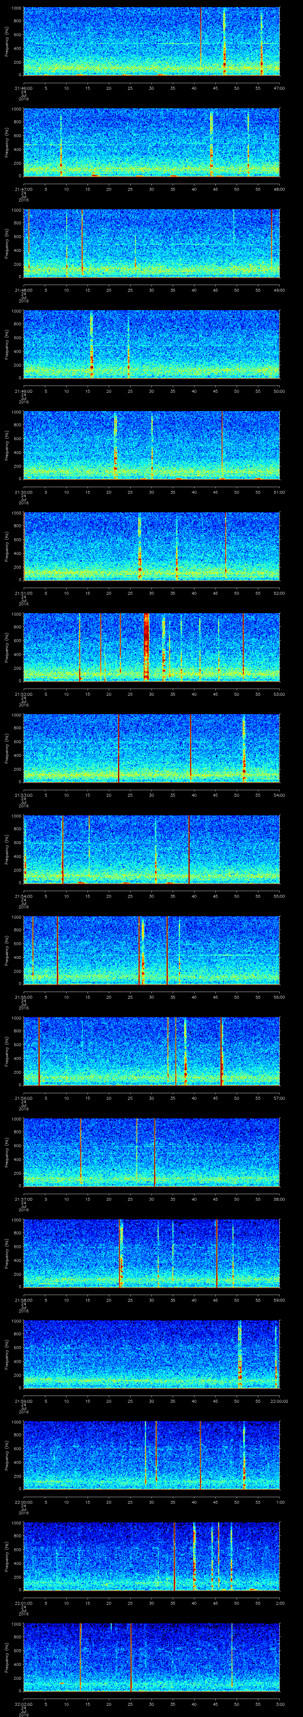Screen dimensions: 303x1717
Task: Click the '49:00' end time label
Action: pyautogui.click(x=279, y=290)
